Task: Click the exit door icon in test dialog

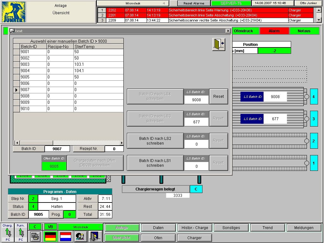Action: 218,44
